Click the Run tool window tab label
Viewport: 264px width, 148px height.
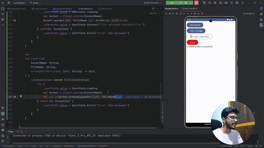[10, 132]
